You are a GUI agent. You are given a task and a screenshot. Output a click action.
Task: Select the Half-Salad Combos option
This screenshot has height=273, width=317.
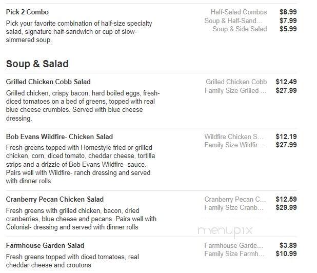pyautogui.click(x=239, y=12)
